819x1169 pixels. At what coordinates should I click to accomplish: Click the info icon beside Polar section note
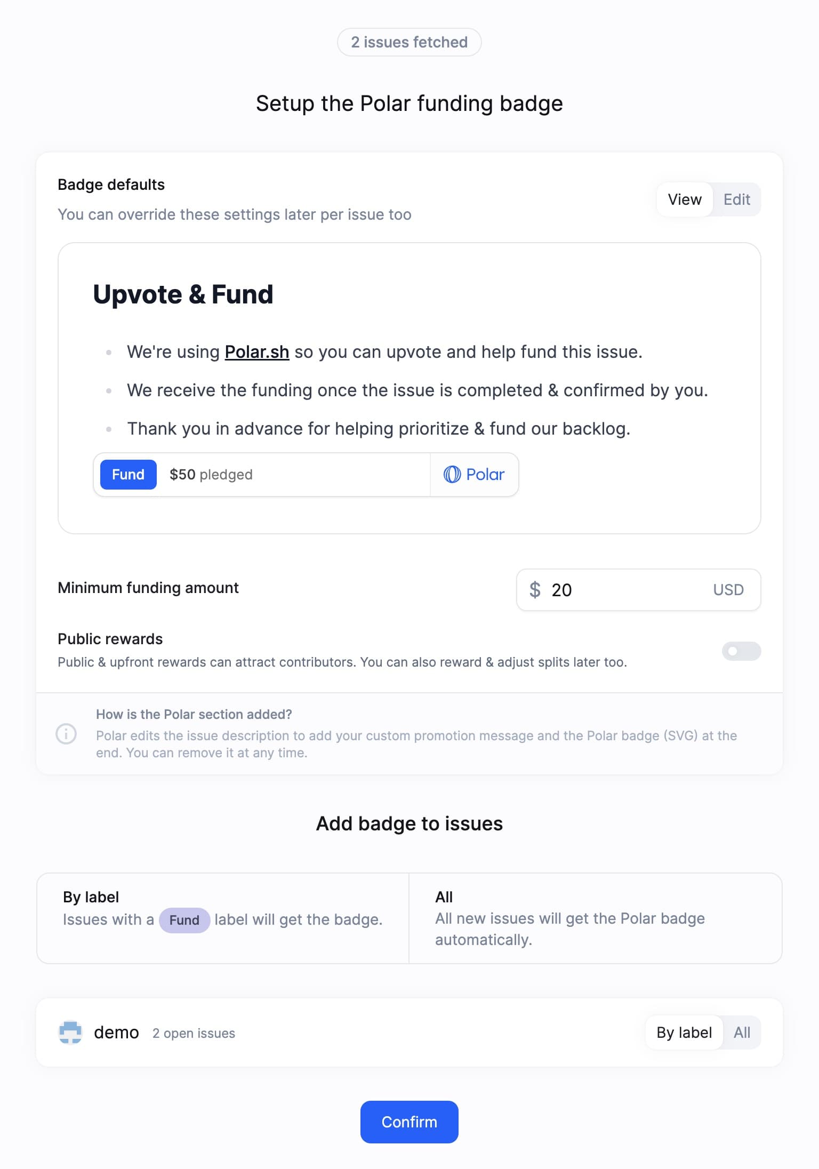[66, 734]
